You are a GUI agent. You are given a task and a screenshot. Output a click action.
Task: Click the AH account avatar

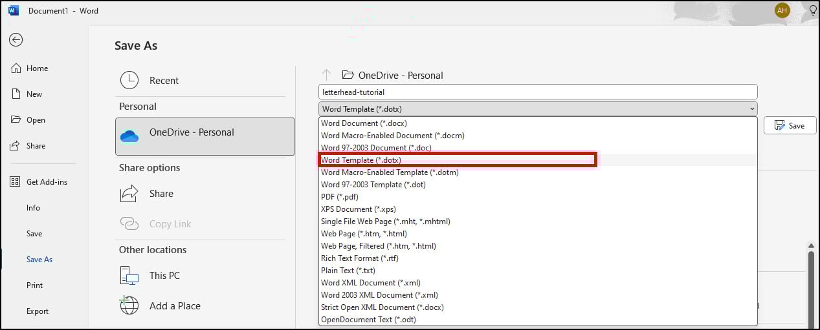(782, 10)
